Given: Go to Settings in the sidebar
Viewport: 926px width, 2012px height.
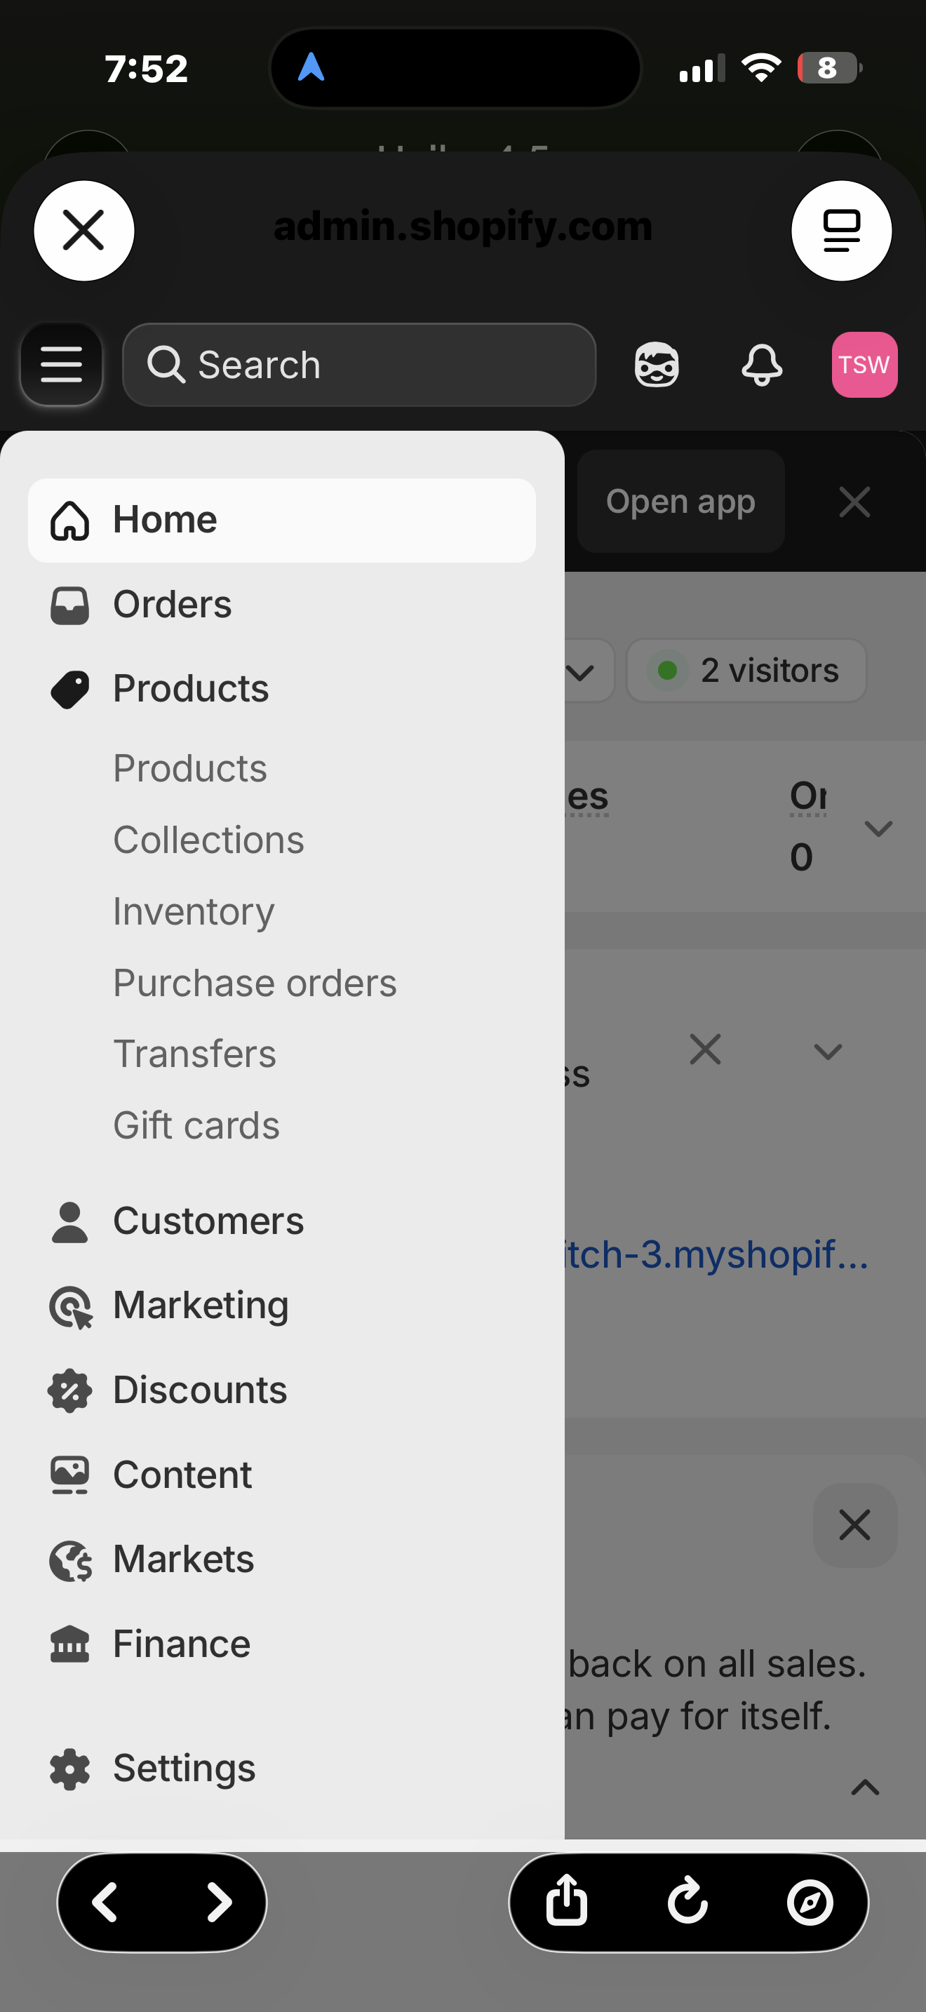Looking at the screenshot, I should tap(184, 1769).
